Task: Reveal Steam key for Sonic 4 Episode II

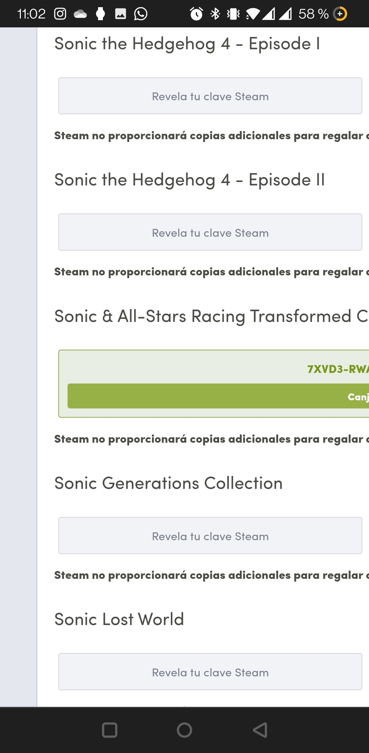Action: pyautogui.click(x=210, y=232)
